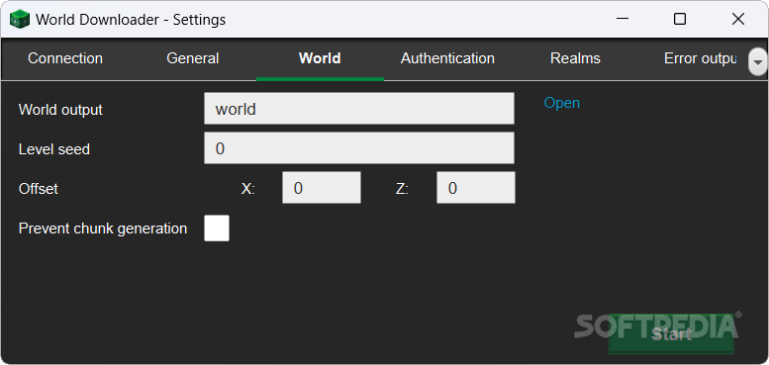Click the "X:" offset label
Viewport: 769px width, 365px height.
(x=248, y=189)
